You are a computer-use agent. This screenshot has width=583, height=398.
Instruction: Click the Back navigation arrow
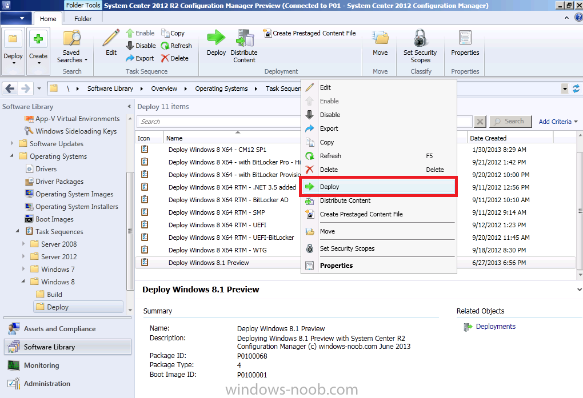[x=10, y=89]
